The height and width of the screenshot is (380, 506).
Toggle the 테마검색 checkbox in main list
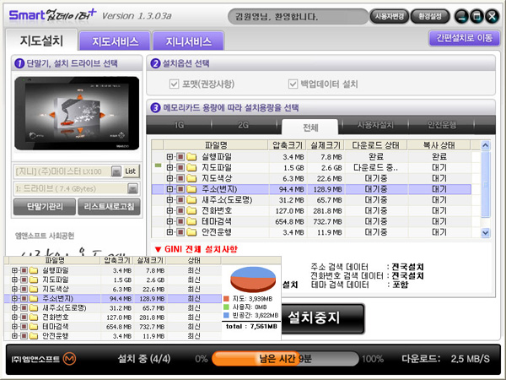180,221
